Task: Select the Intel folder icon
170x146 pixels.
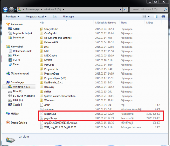Action: tap(41, 47)
